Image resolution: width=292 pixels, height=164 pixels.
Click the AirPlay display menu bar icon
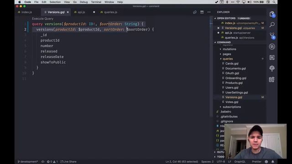pos(244,2)
